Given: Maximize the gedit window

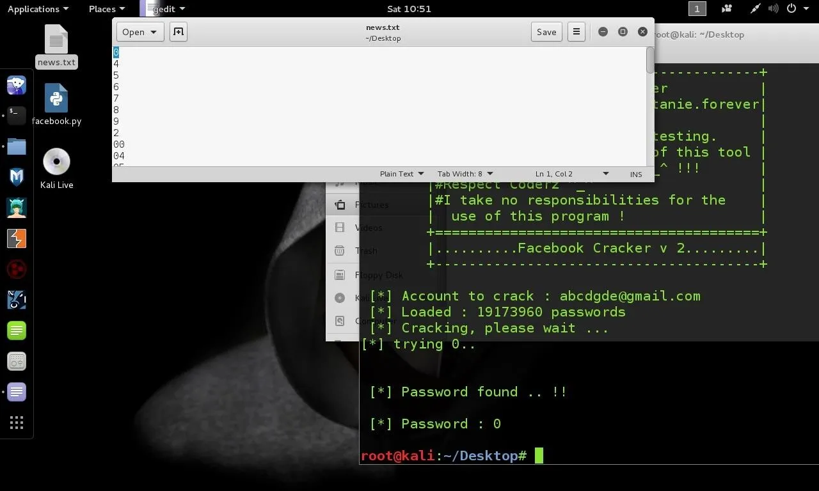Looking at the screenshot, I should [x=623, y=32].
